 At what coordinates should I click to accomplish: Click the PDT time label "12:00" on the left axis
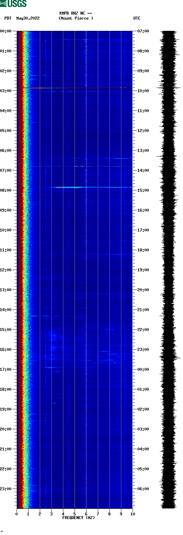tap(6, 270)
